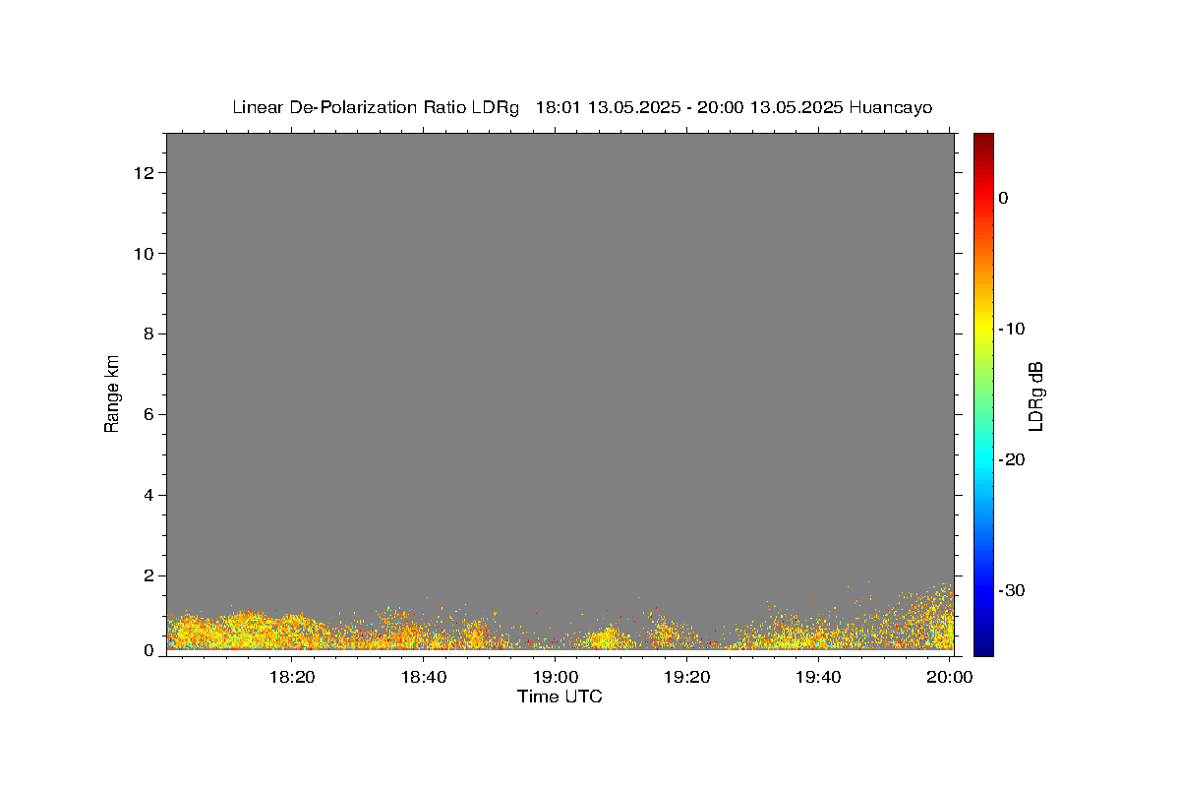Click the 19:00 time tick label
This screenshot has height=787, width=1180.
pos(556,677)
